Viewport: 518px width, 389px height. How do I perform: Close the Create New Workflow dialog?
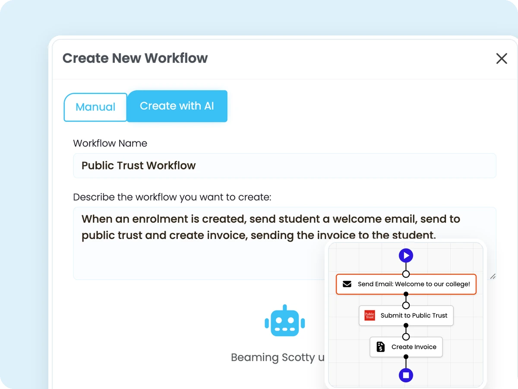[502, 58]
